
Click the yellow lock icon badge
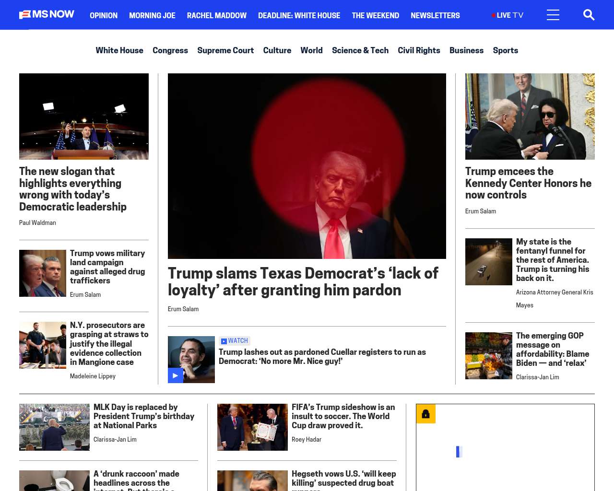pos(426,414)
